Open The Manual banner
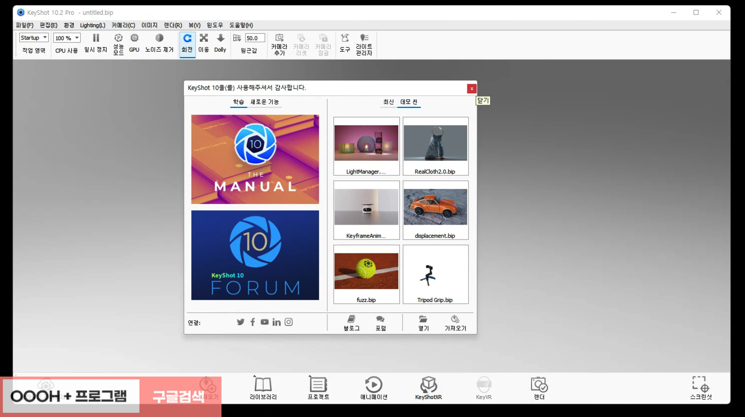Viewport: 745px width, 417px height. tap(255, 160)
